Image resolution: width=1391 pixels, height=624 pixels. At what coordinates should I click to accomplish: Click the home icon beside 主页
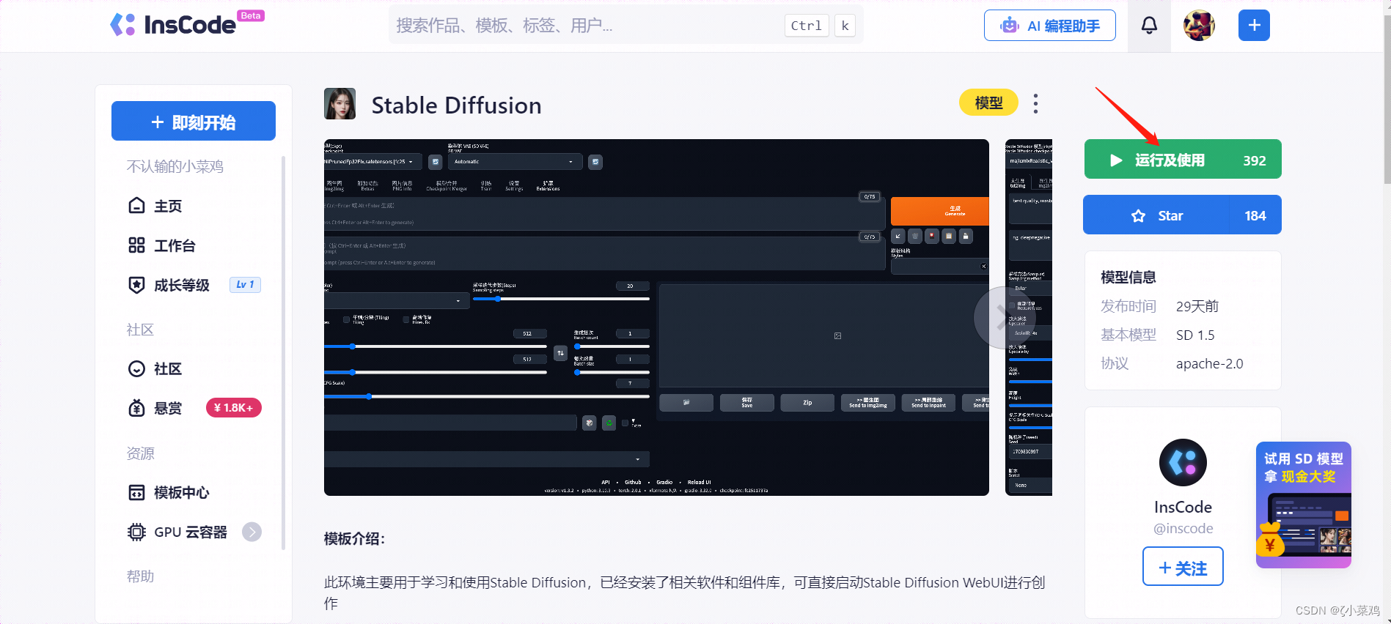(136, 206)
